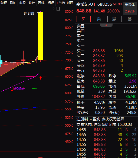Click tick row with volume 11 B
138x158 pixels.
tap(107, 130)
